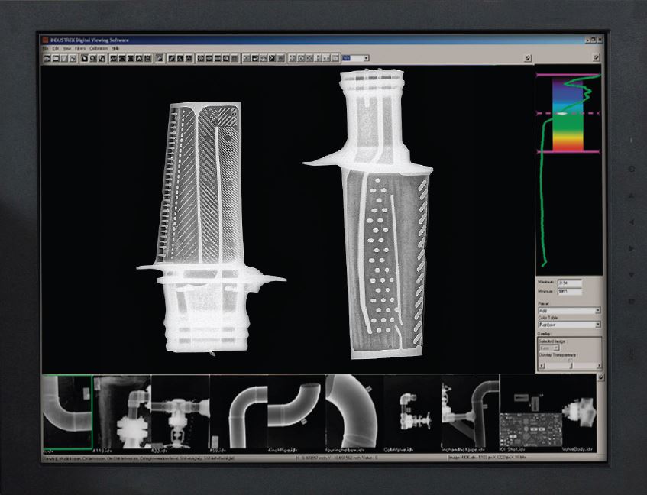Select the arrow pointer tool
Image resolution: width=647 pixels, height=495 pixels.
[83, 58]
